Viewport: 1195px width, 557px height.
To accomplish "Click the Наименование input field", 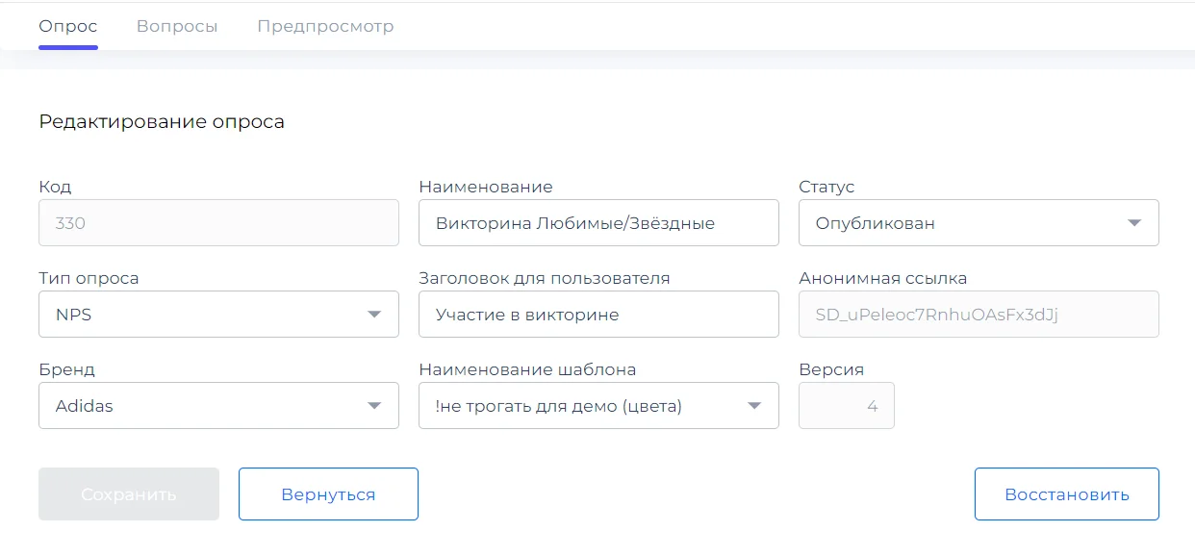I will [x=598, y=222].
